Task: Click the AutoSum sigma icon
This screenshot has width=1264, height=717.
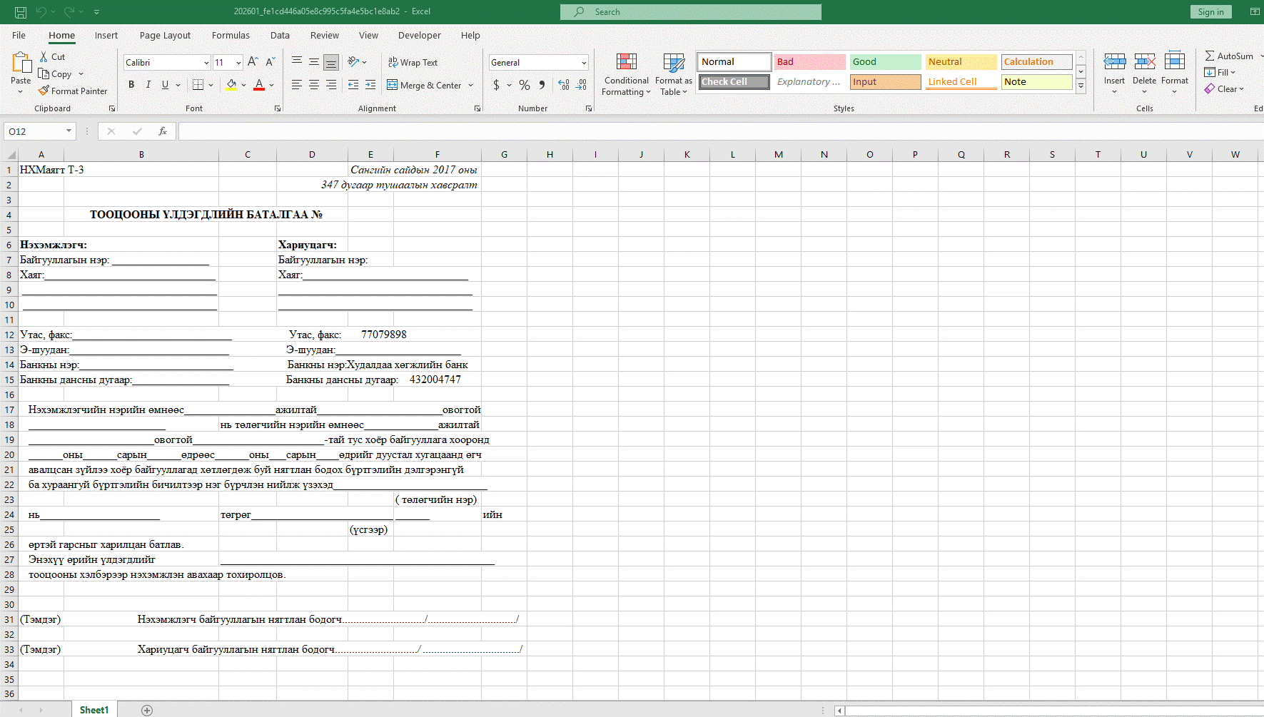Action: [x=1210, y=56]
